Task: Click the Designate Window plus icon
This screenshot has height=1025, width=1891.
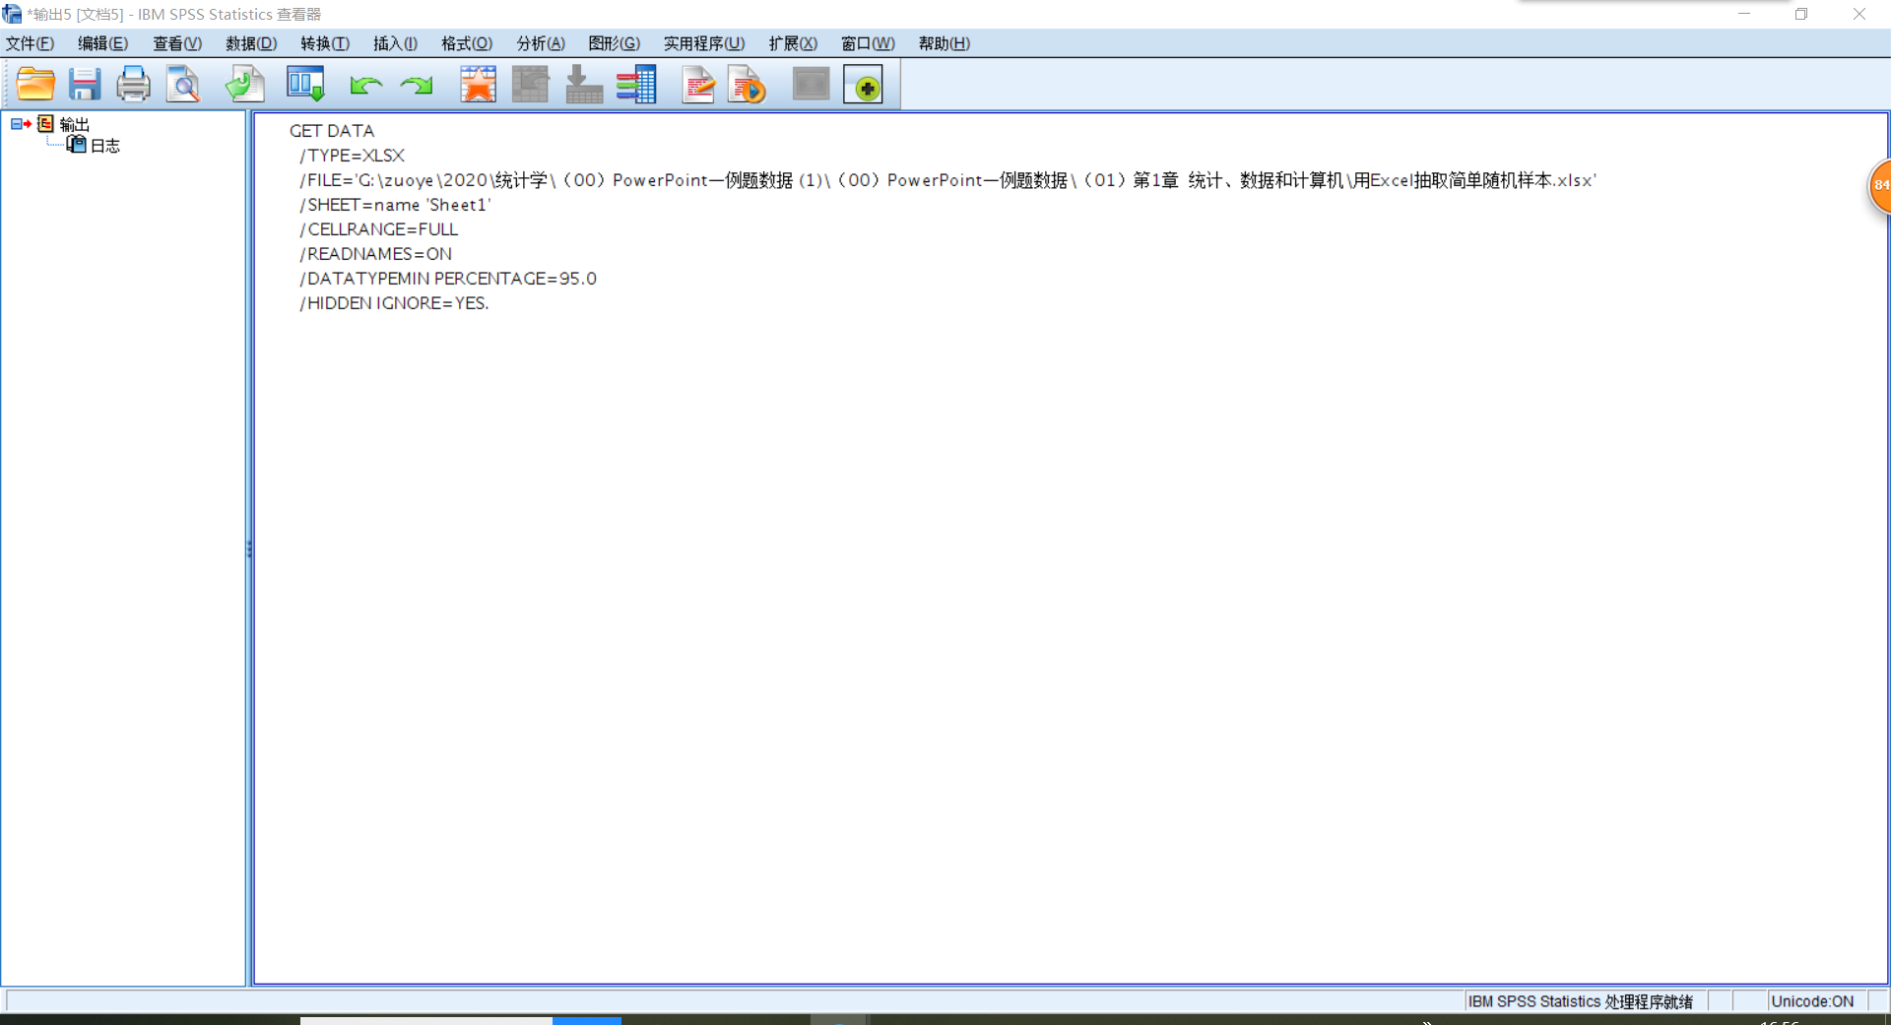Action: pyautogui.click(x=864, y=86)
